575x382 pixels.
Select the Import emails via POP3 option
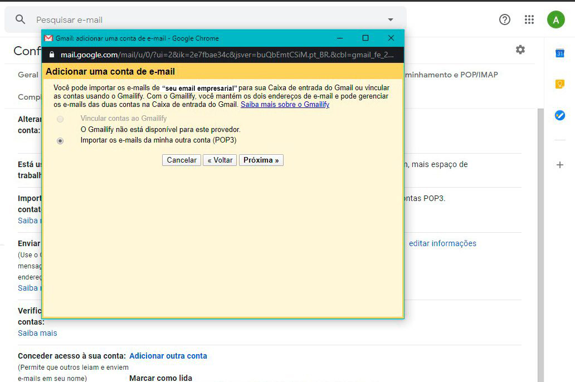coord(60,141)
